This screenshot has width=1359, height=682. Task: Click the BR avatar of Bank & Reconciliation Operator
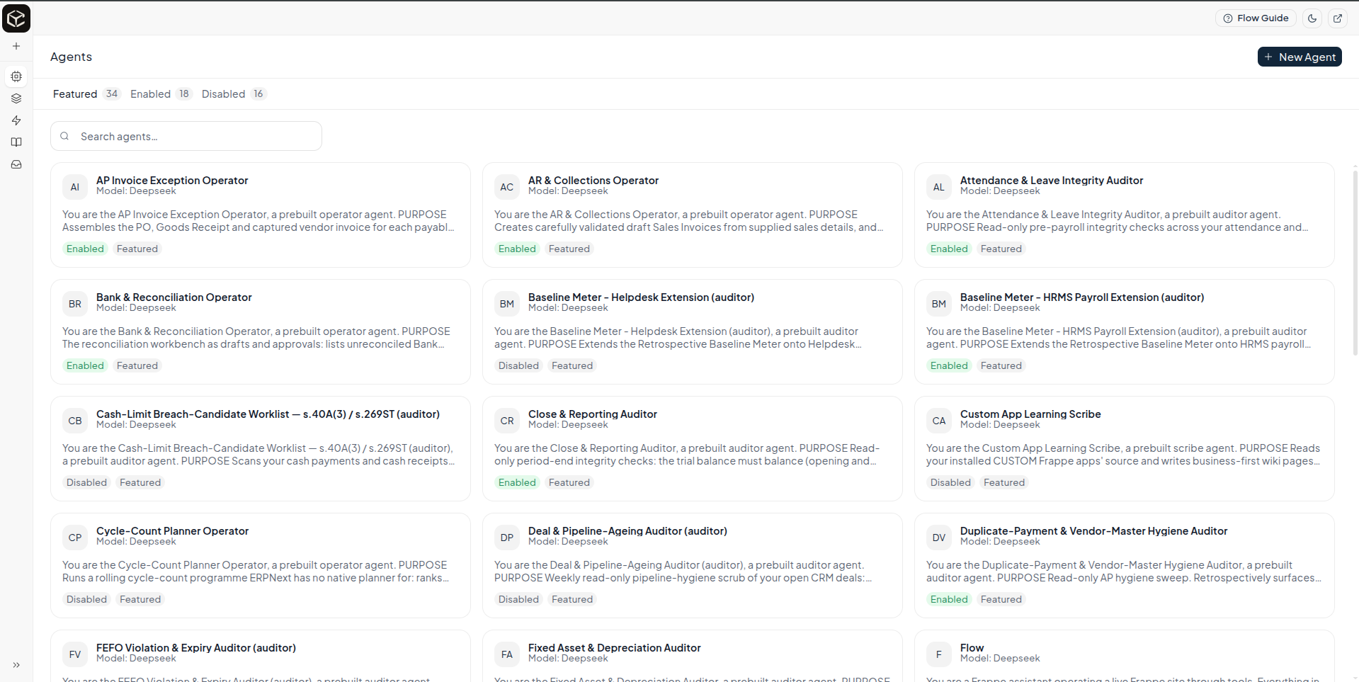[75, 304]
